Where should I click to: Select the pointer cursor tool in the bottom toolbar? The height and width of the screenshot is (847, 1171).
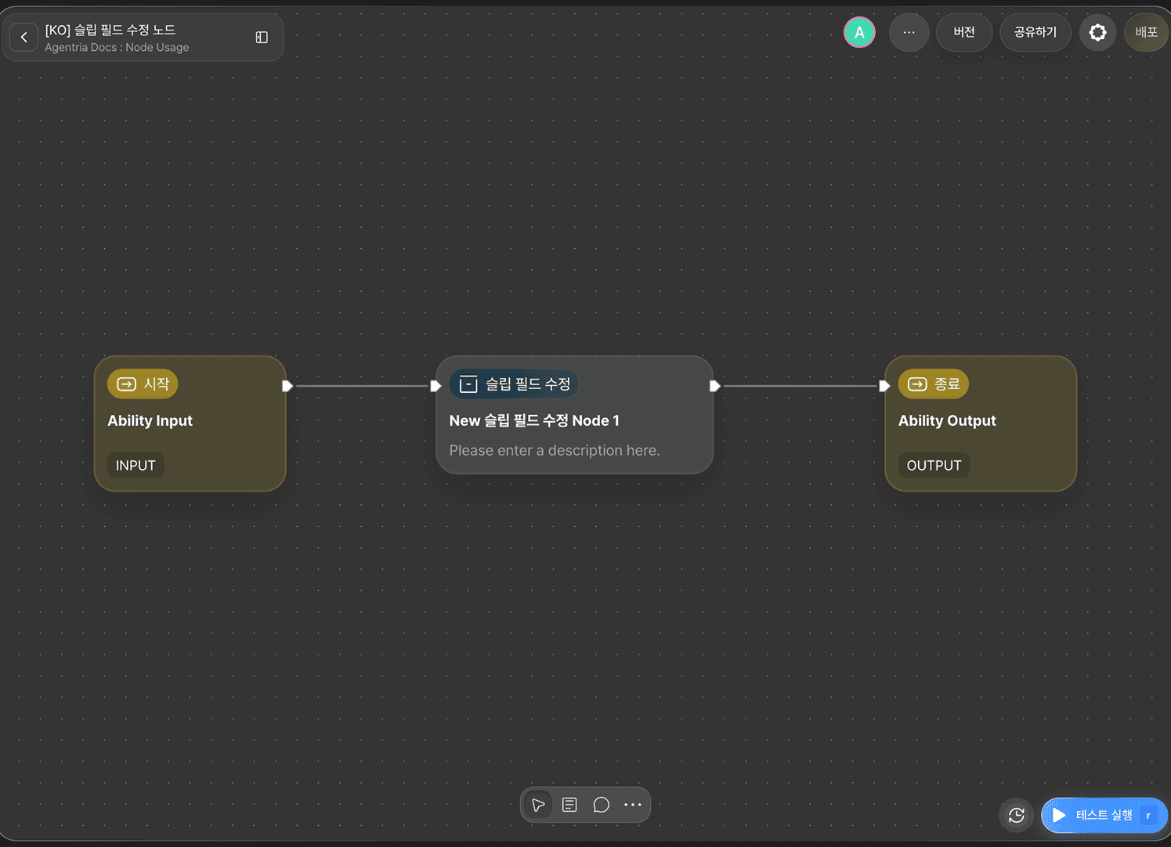[x=538, y=805]
